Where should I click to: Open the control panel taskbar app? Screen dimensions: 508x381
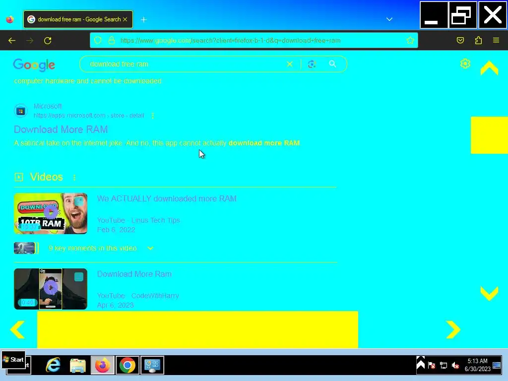tap(152, 365)
